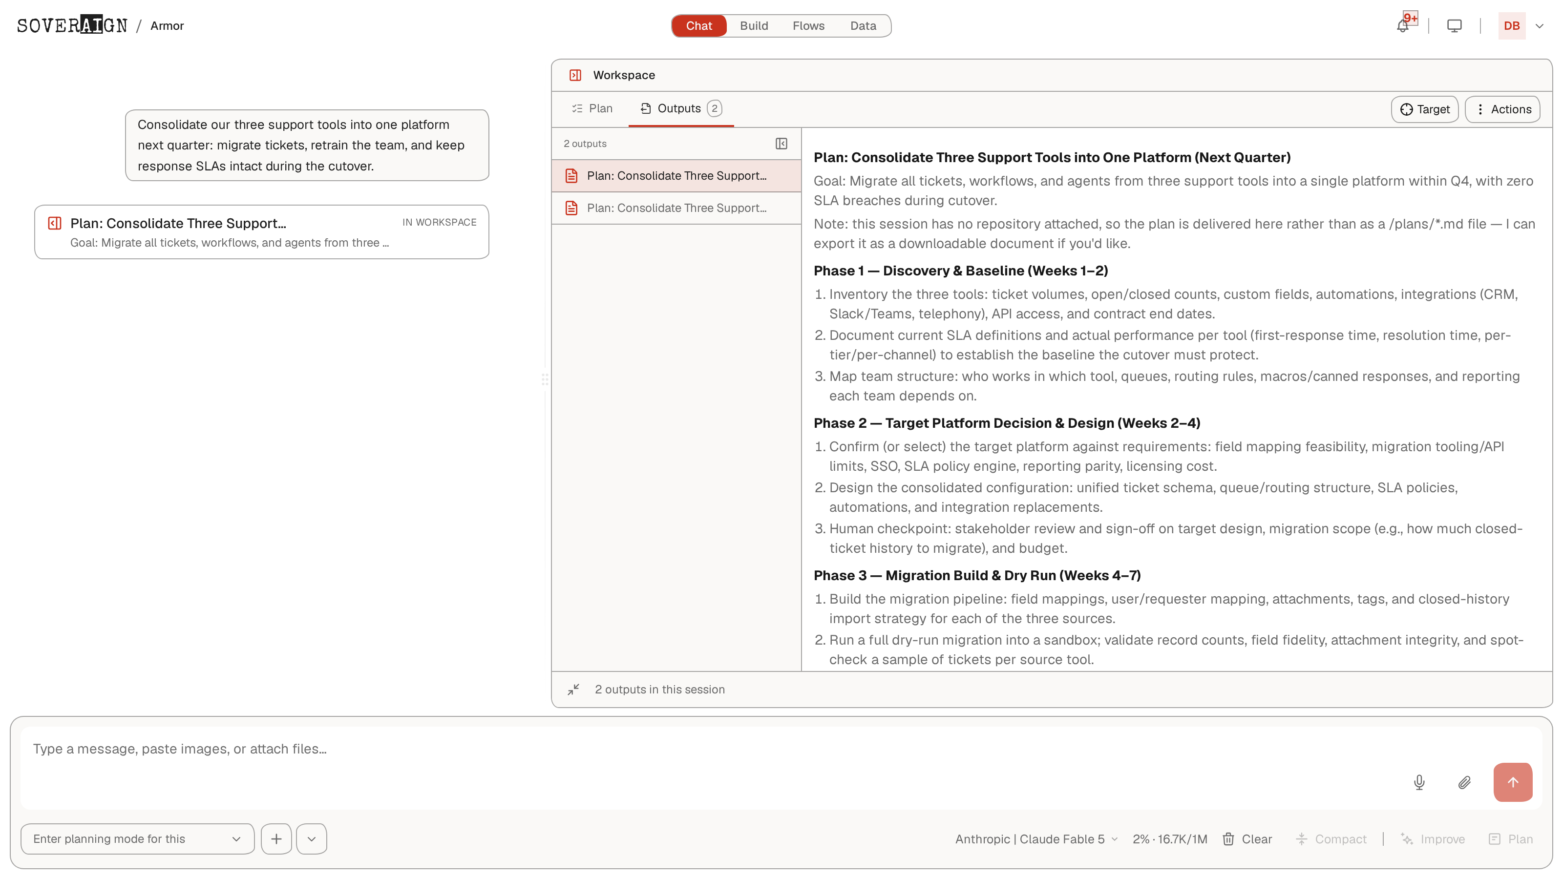The width and height of the screenshot is (1563, 879).
Task: Send the message with the arrow button
Action: 1513,782
